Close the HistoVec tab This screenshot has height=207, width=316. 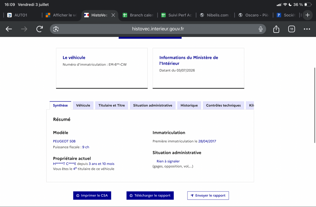point(113,15)
